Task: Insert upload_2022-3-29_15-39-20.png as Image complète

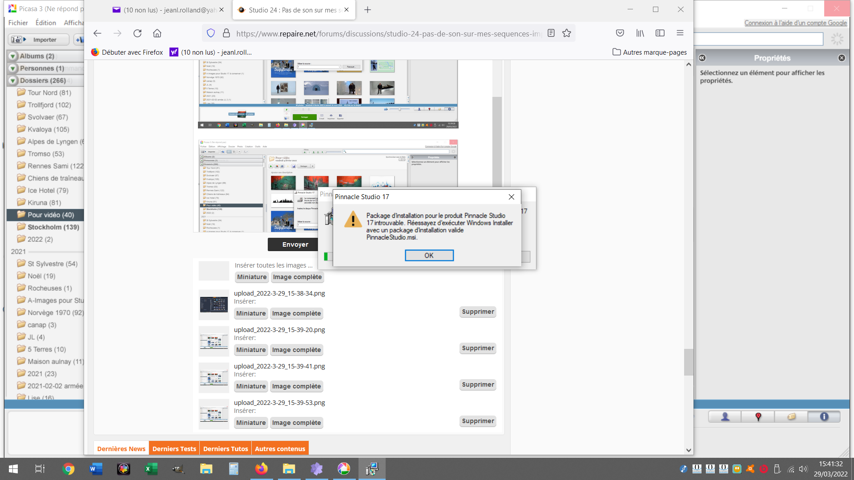Action: pyautogui.click(x=296, y=350)
